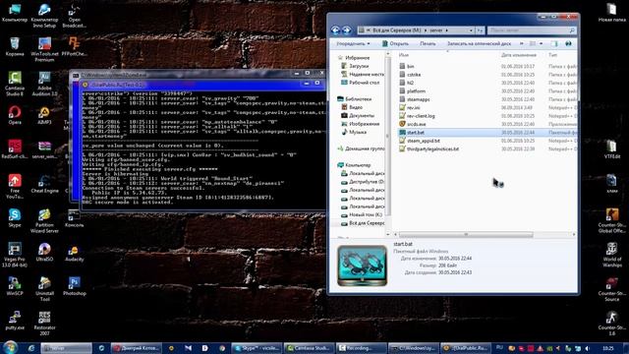The image size is (629, 354).
Task: Launch Free YouTube downloader desktop icon
Action: click(15, 187)
